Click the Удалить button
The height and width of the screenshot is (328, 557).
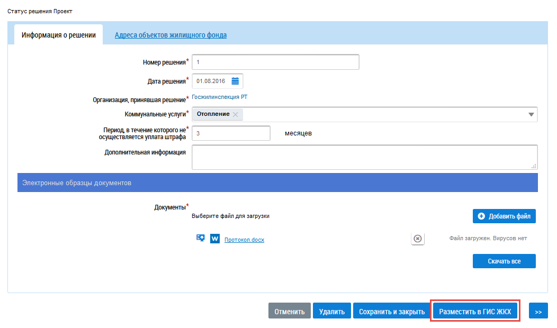point(332,311)
